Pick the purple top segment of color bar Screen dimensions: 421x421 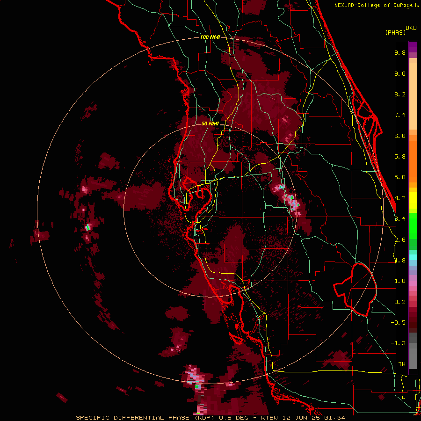tap(413, 47)
